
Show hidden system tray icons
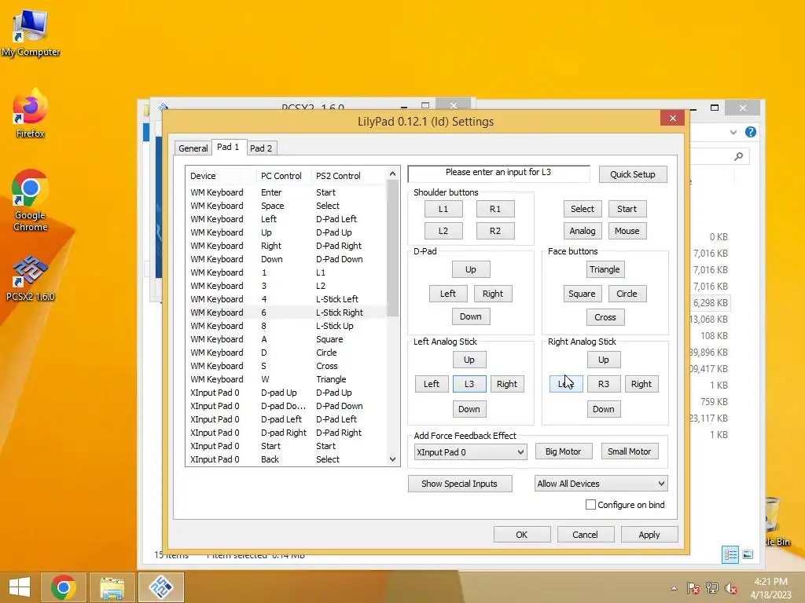(674, 588)
